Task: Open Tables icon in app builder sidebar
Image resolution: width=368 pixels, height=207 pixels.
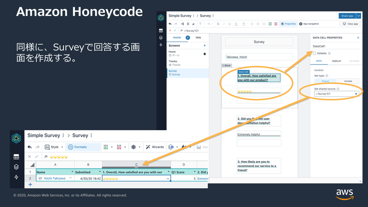Action: pyautogui.click(x=161, y=31)
